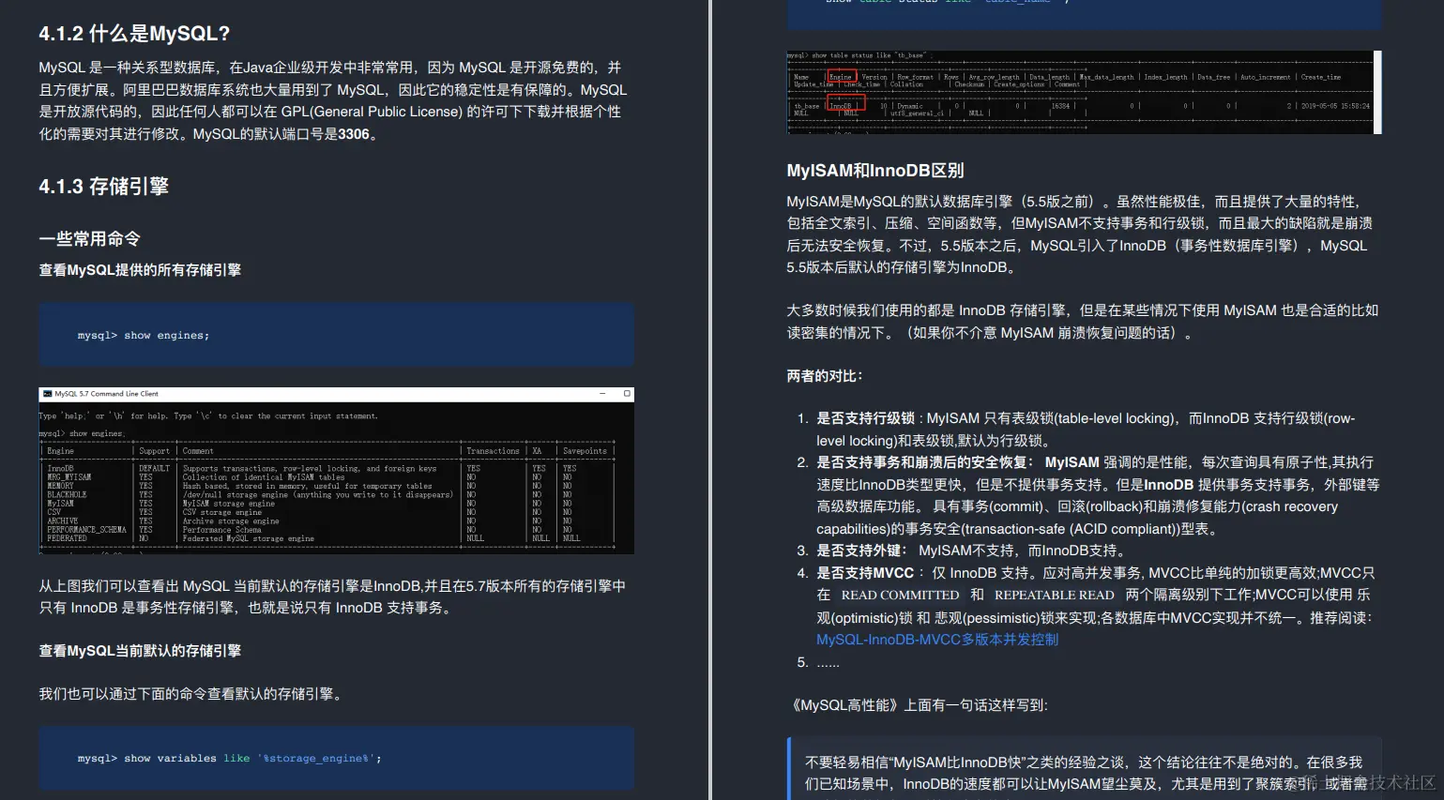The image size is (1444, 800).
Task: Click the sentence 我们也可以通过下面的命令查看默认的存储引擎
Action: (193, 694)
